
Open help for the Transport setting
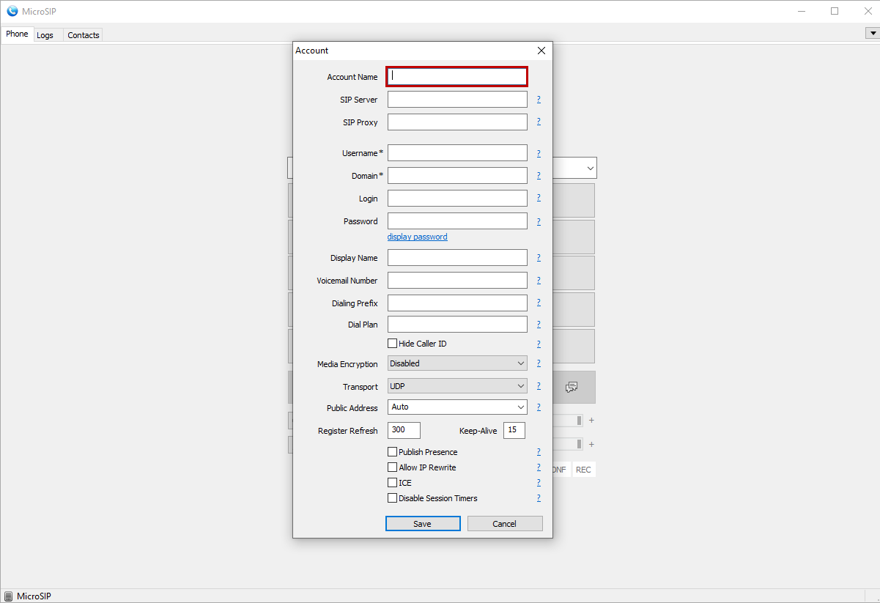pyautogui.click(x=539, y=386)
